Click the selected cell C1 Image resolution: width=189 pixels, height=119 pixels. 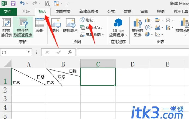coord(98,77)
